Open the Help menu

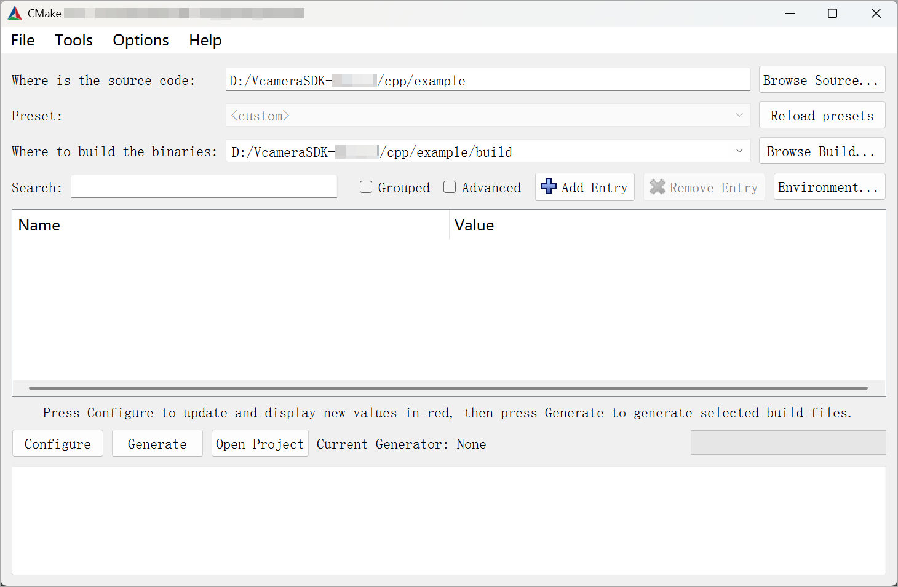click(205, 41)
